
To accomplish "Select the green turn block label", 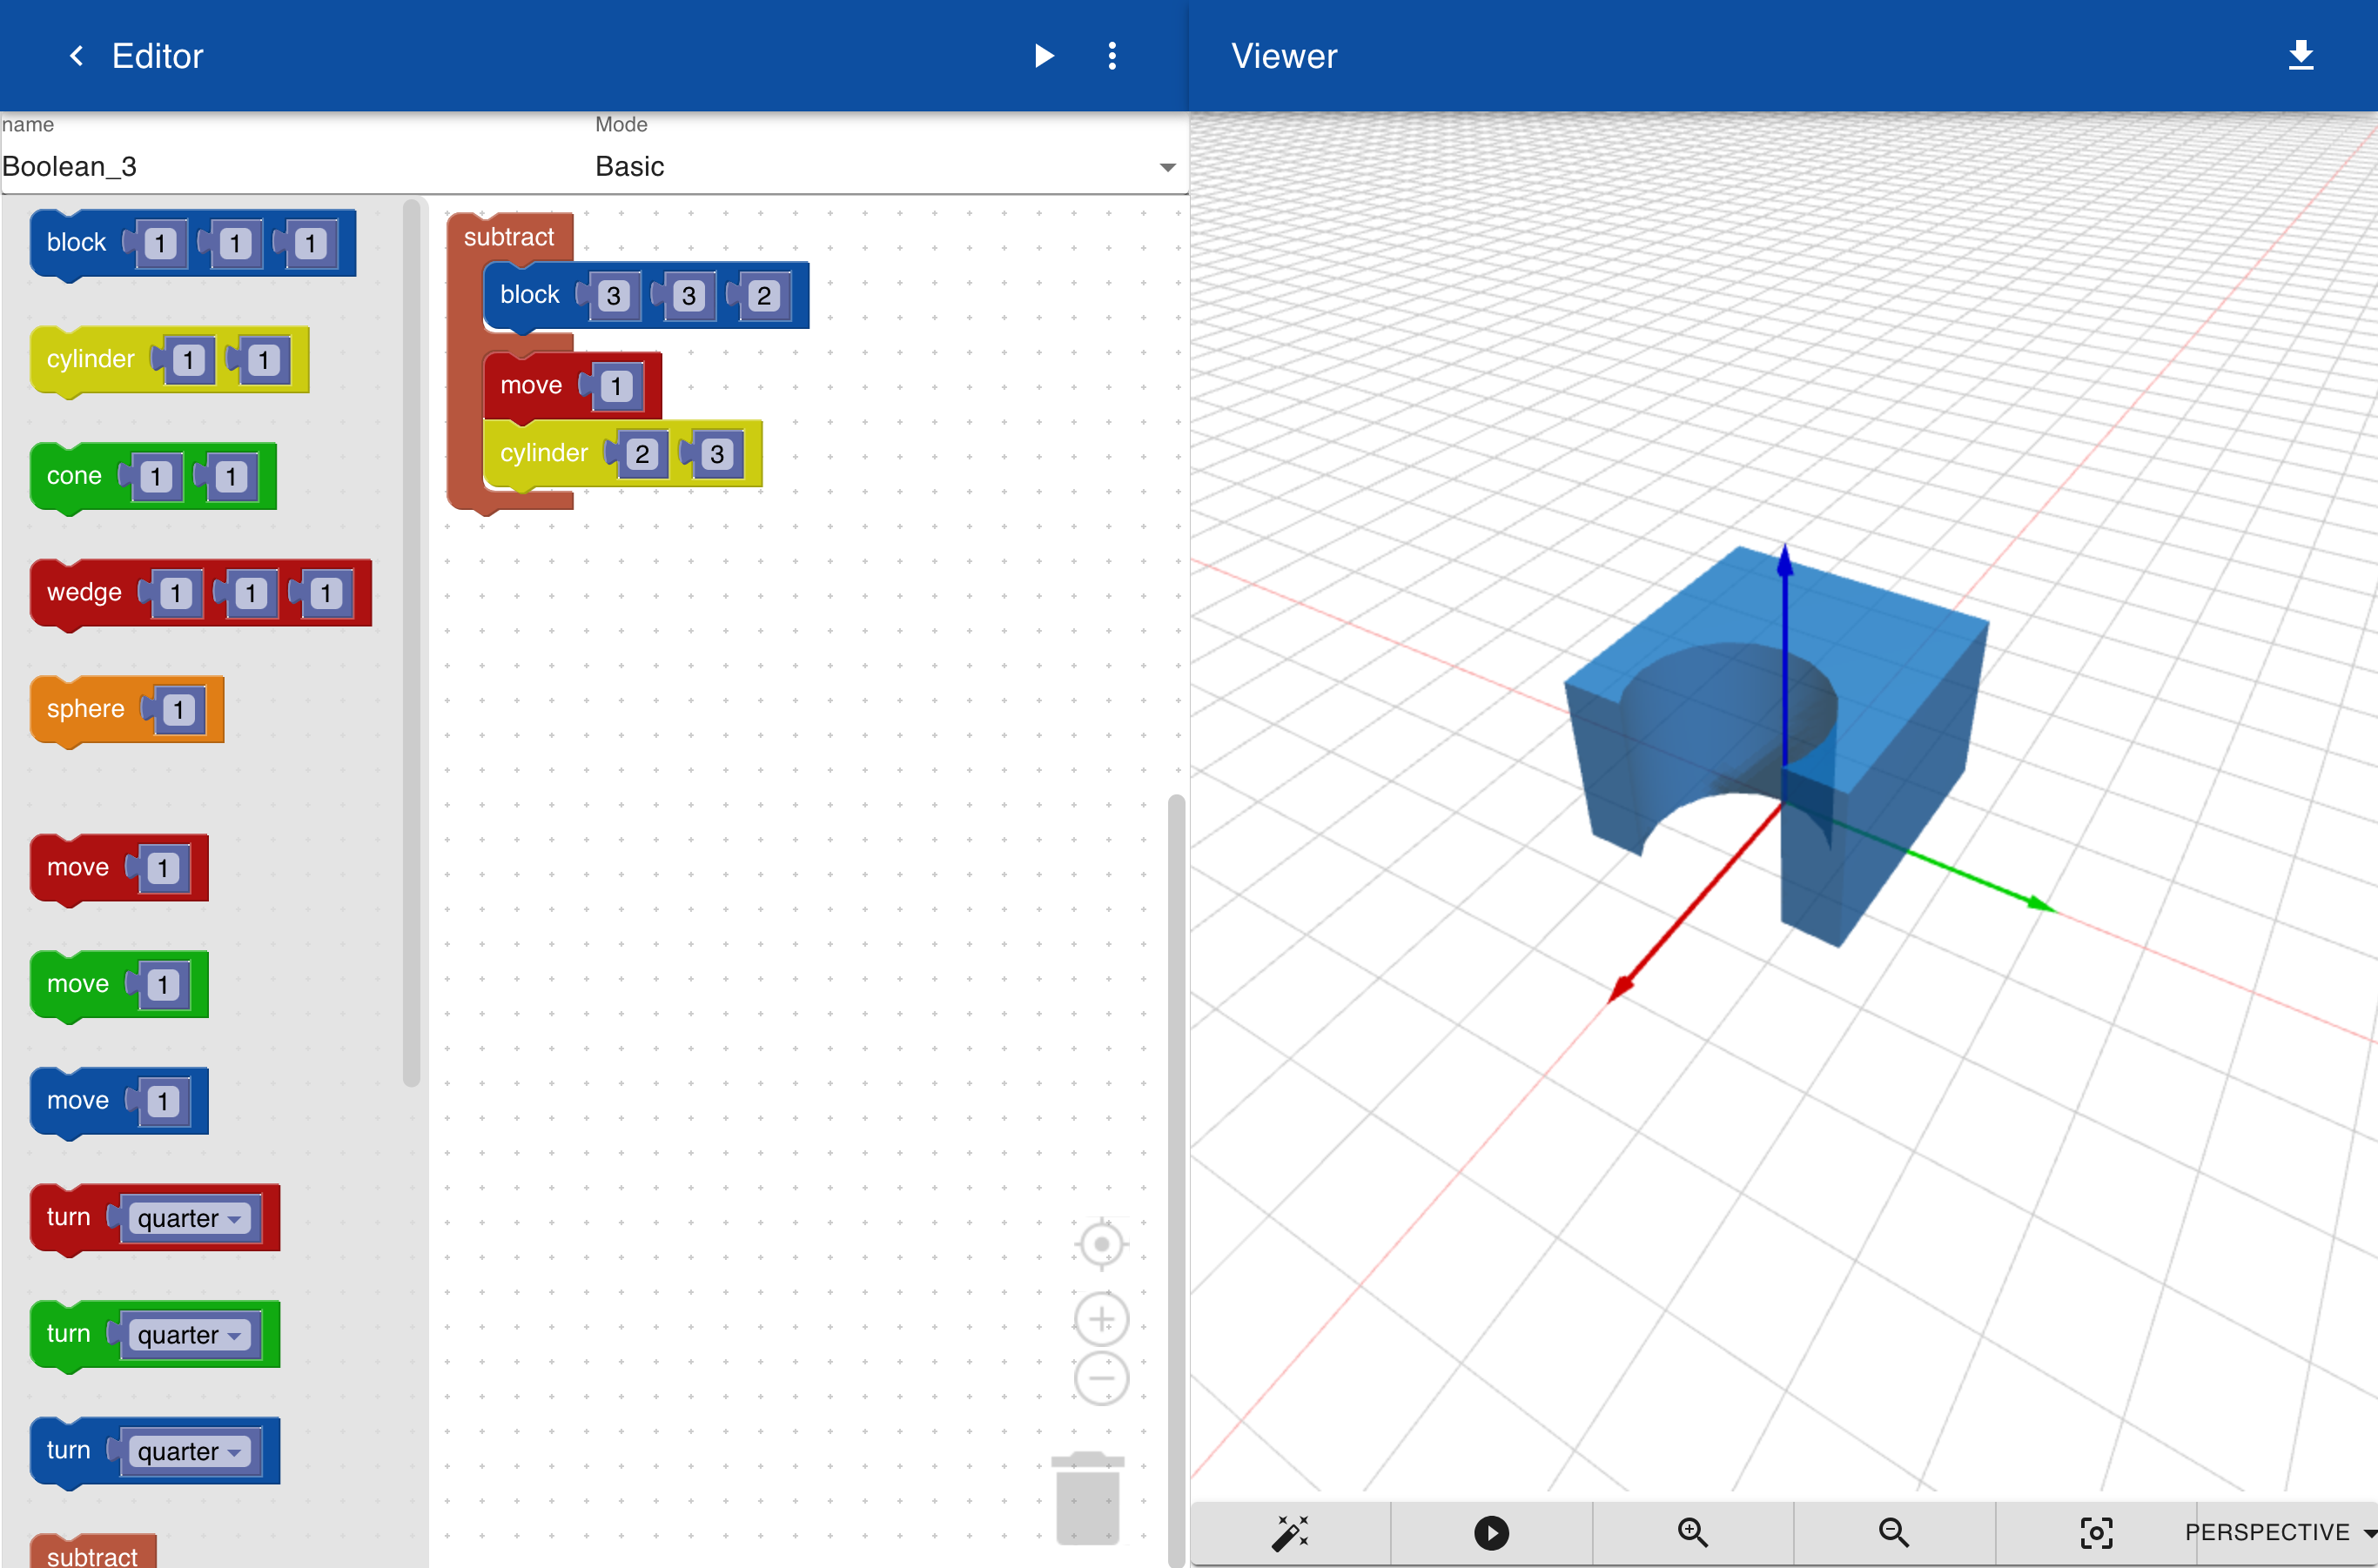I will click(x=68, y=1334).
